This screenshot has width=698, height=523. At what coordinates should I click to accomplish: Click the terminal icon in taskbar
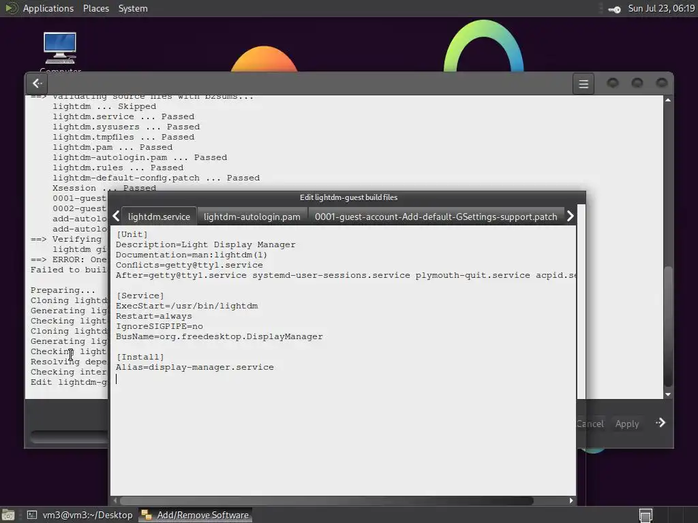pos(32,515)
